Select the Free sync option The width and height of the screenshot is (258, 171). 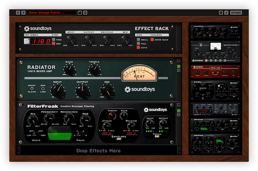point(53,39)
